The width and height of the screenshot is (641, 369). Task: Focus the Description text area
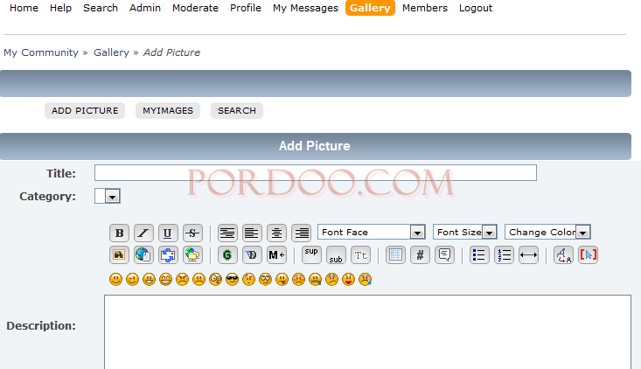tap(368, 331)
